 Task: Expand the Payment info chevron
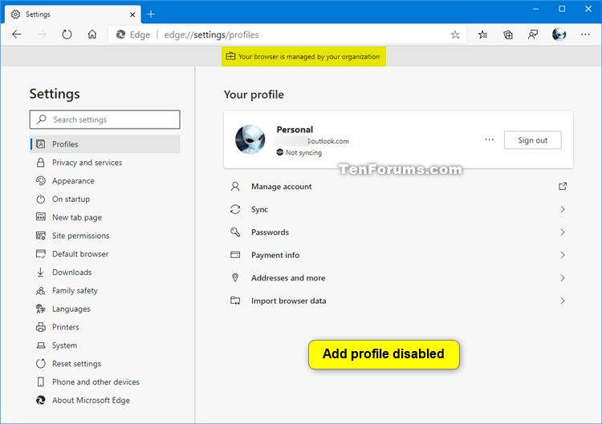coord(563,255)
